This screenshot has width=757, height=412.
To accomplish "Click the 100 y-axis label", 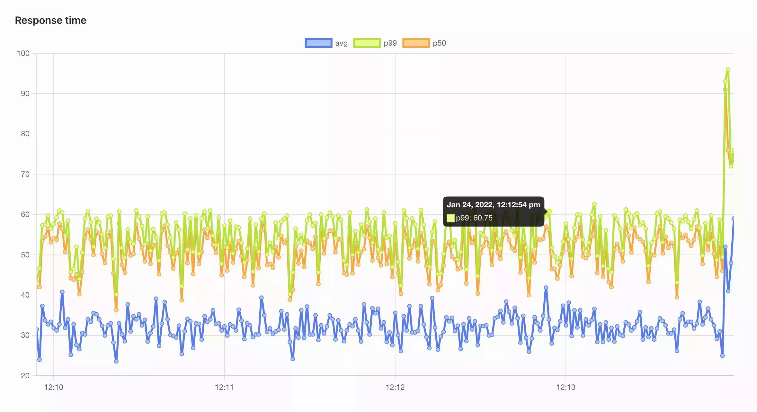I will click(23, 53).
